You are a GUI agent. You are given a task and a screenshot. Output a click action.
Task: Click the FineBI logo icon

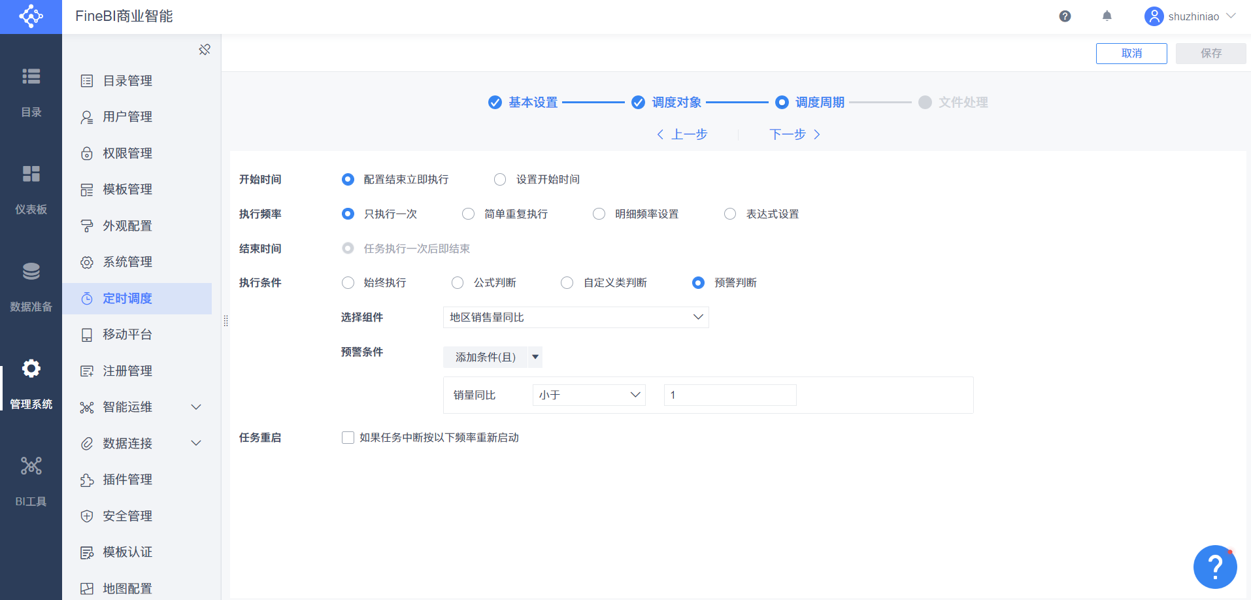pyautogui.click(x=31, y=16)
